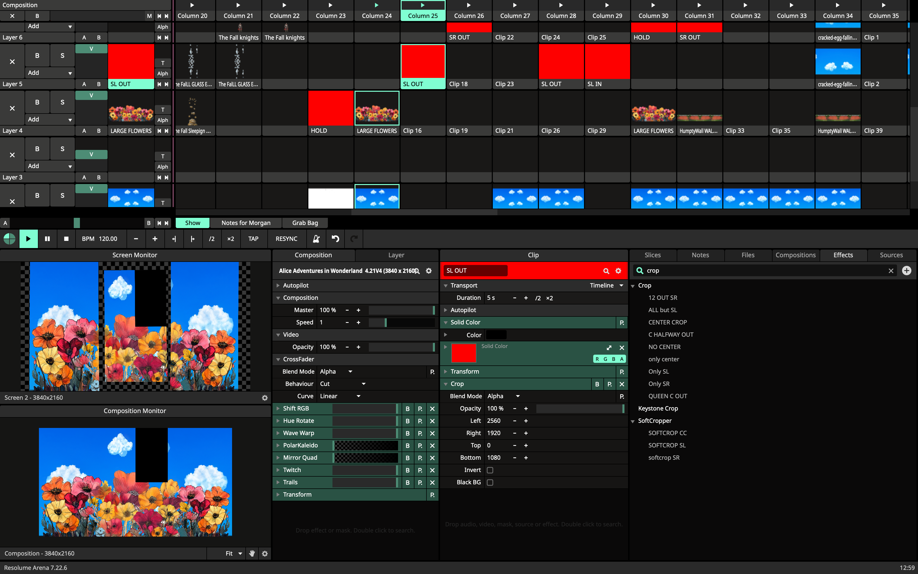Pause playback in the transport bar
This screenshot has height=574, width=918.
[47, 239]
